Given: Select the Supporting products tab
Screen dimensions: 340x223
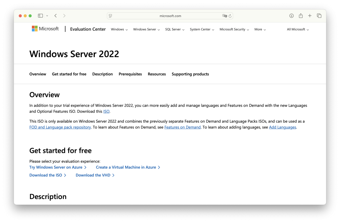Looking at the screenshot, I should click(190, 74).
